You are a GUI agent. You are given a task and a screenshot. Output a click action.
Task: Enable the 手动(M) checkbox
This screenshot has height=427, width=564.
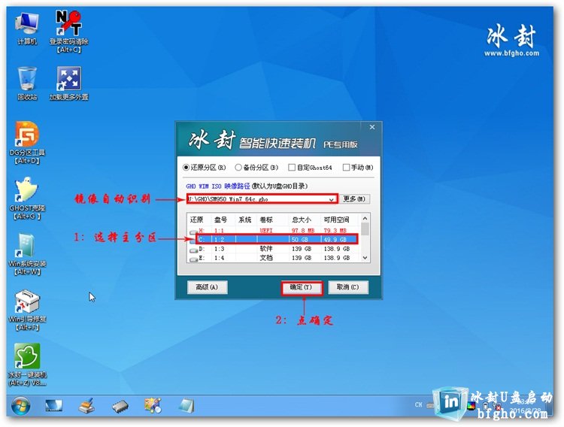346,168
